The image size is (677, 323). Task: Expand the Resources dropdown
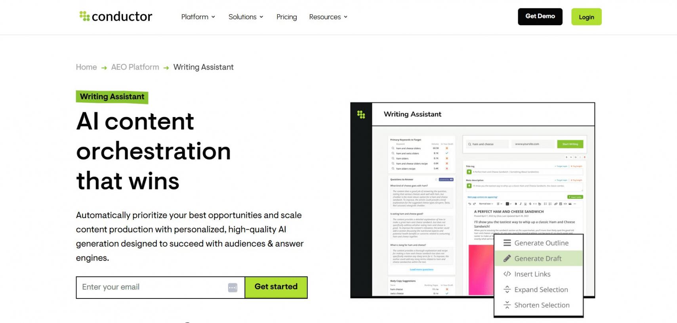coord(328,17)
